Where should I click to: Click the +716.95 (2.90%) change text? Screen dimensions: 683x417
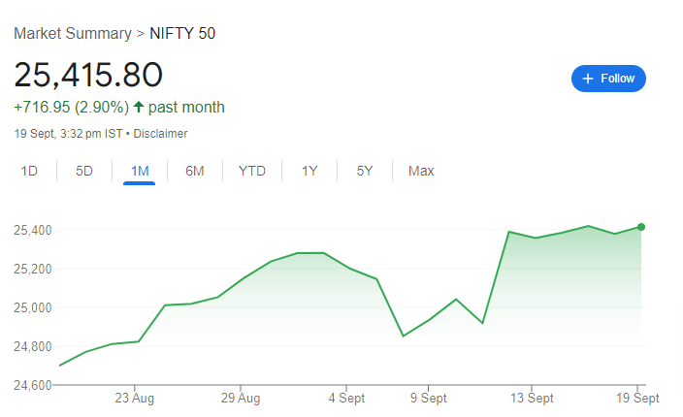click(x=71, y=107)
